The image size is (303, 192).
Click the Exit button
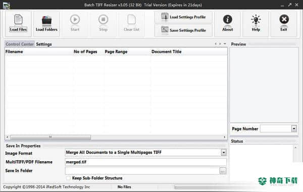click(284, 24)
